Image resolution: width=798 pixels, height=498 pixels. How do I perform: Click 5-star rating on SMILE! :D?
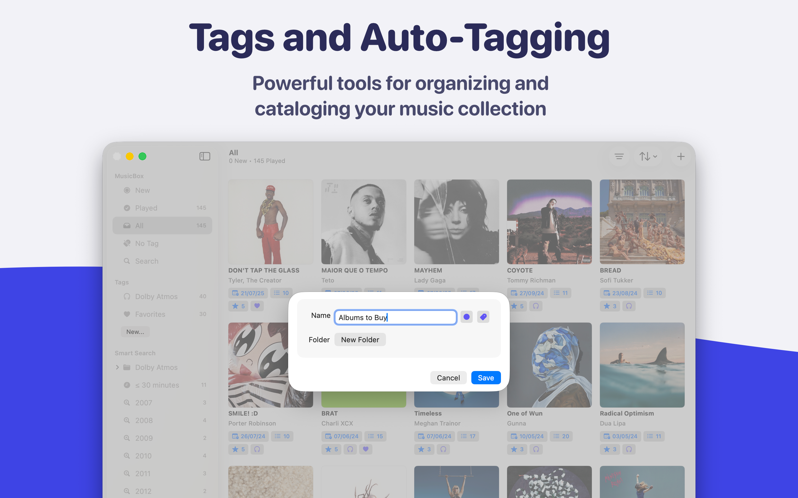[x=238, y=449]
